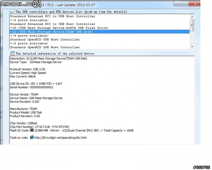Click the Product Model: USB Disk line
212x170 pixels.
[x=26, y=113]
